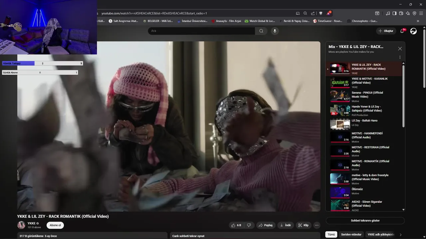Viewport: 426px width, 239px height.
Task: Show next filter chips with arrow
Action: [x=400, y=235]
